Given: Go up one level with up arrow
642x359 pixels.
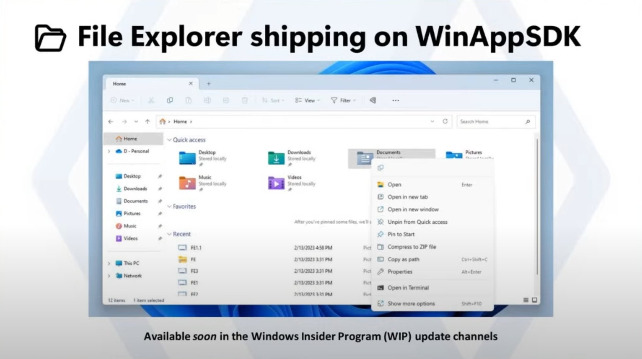Looking at the screenshot, I should pyautogui.click(x=147, y=122).
